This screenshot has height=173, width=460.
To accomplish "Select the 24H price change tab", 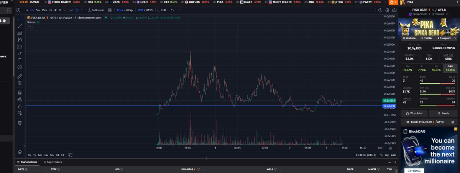I will click(x=450, y=68).
